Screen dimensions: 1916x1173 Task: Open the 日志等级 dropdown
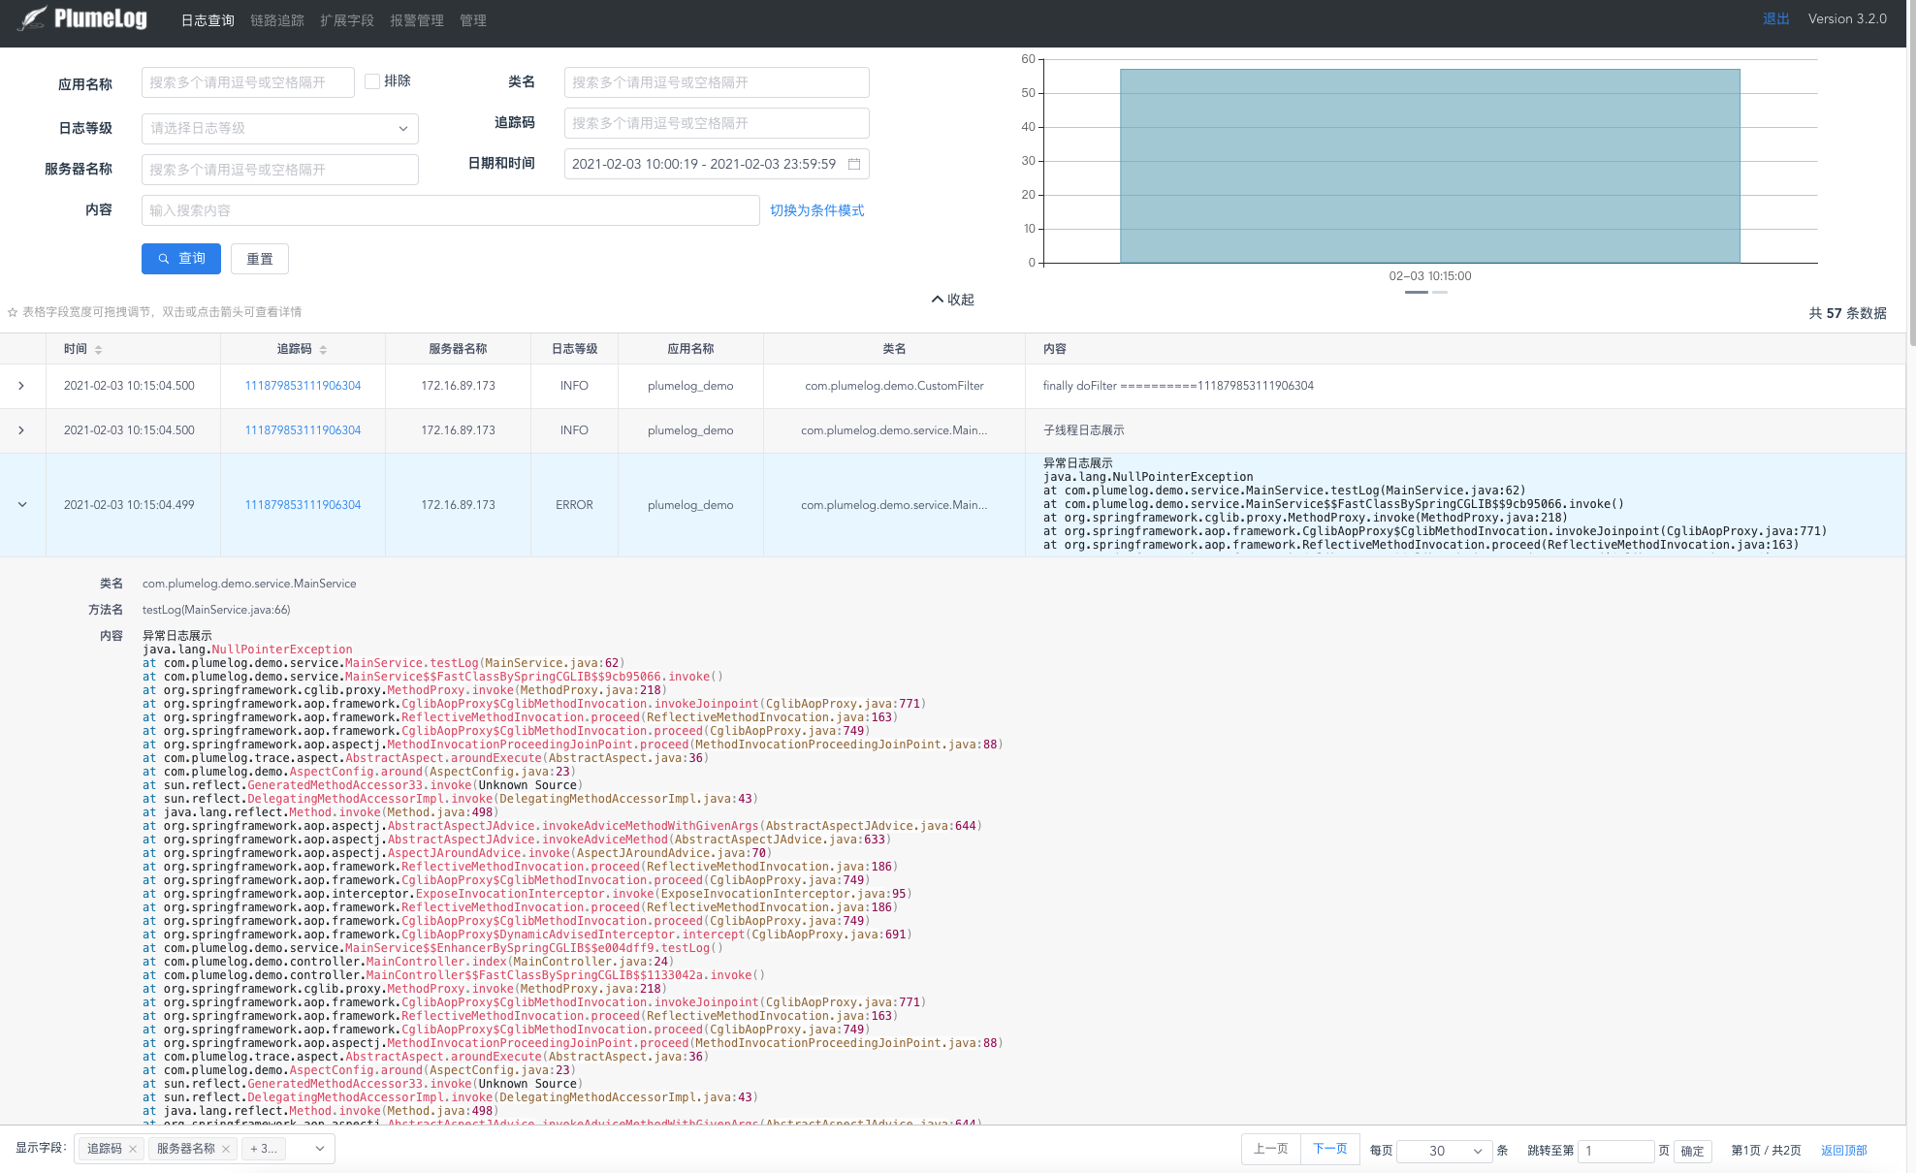[x=279, y=128]
